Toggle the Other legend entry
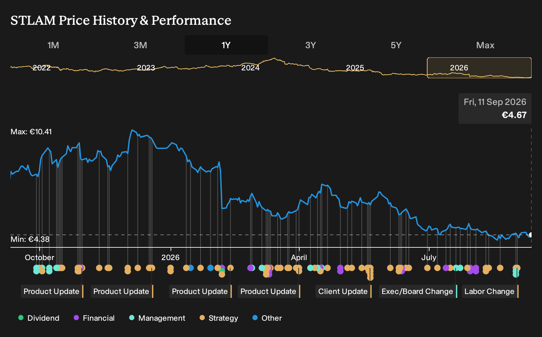The width and height of the screenshot is (542, 337). tap(267, 318)
